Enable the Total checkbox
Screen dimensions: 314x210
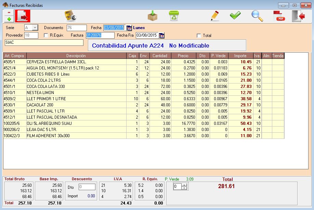click(199, 36)
